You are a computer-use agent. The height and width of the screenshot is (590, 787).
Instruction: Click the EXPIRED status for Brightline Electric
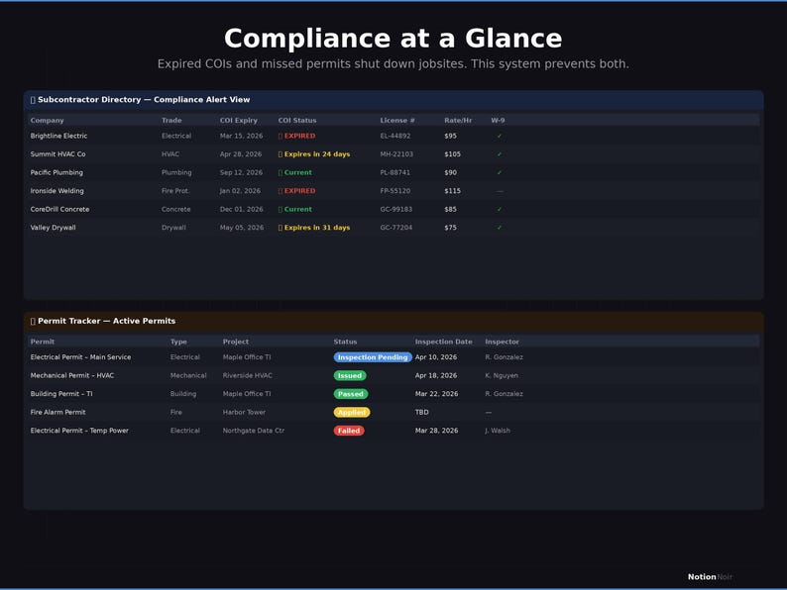(x=297, y=136)
